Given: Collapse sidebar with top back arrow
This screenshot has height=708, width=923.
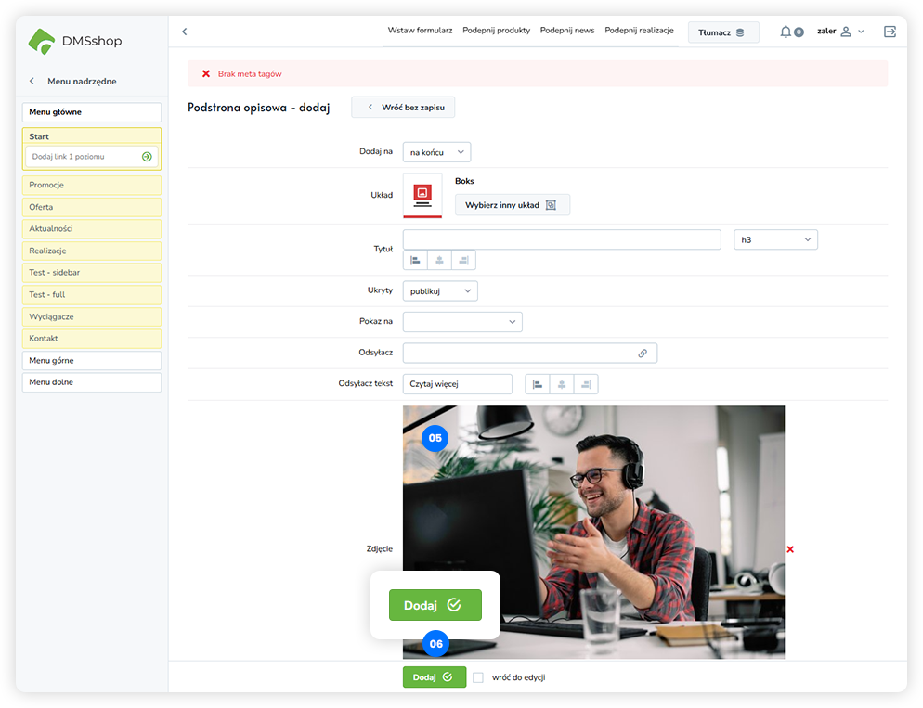Looking at the screenshot, I should [184, 32].
